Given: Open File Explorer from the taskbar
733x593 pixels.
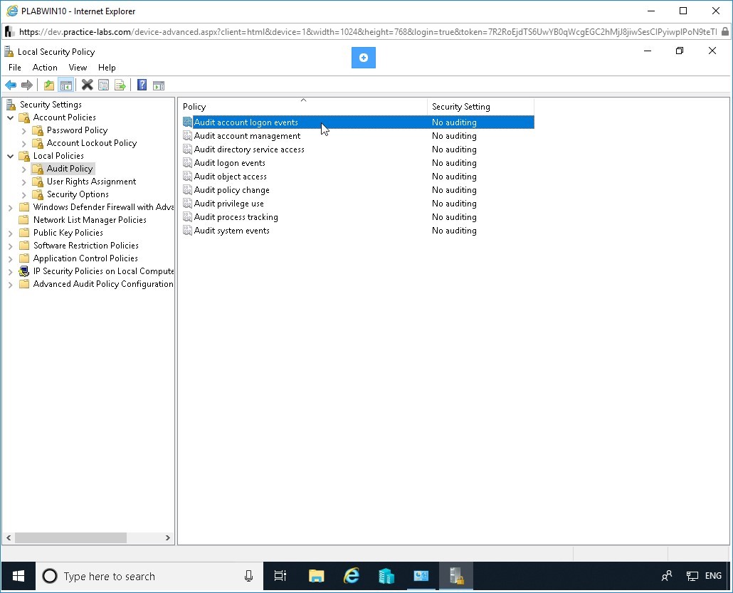Looking at the screenshot, I should (317, 576).
